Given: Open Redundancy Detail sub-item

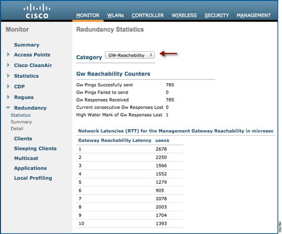Looking at the screenshot, I should click(17, 129).
